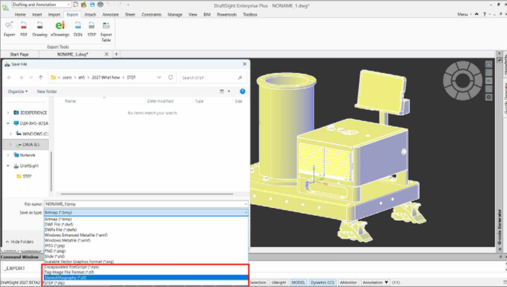Switch to the Annotate ribbon tab

(110, 15)
